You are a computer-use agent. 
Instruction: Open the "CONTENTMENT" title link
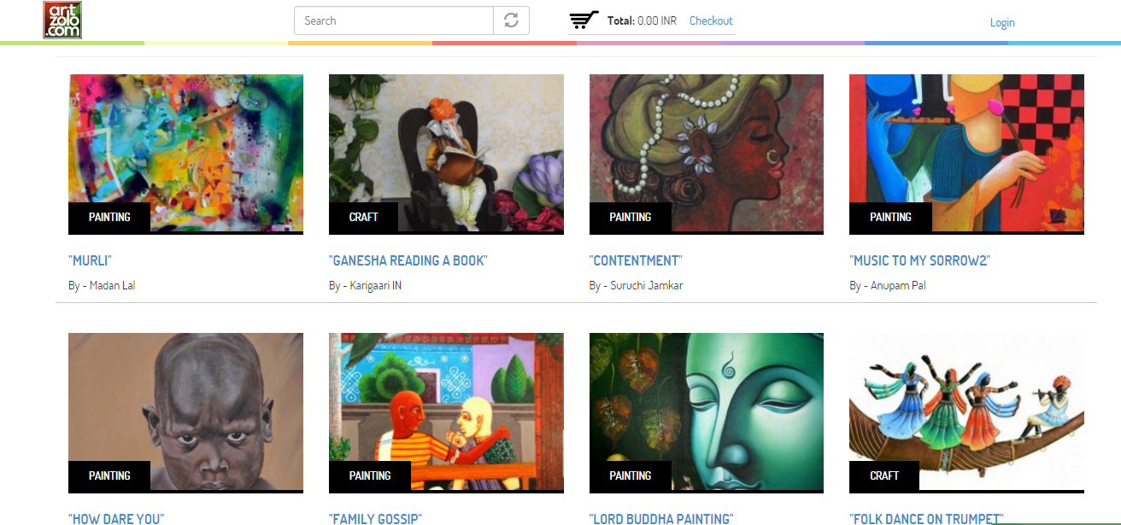point(636,260)
